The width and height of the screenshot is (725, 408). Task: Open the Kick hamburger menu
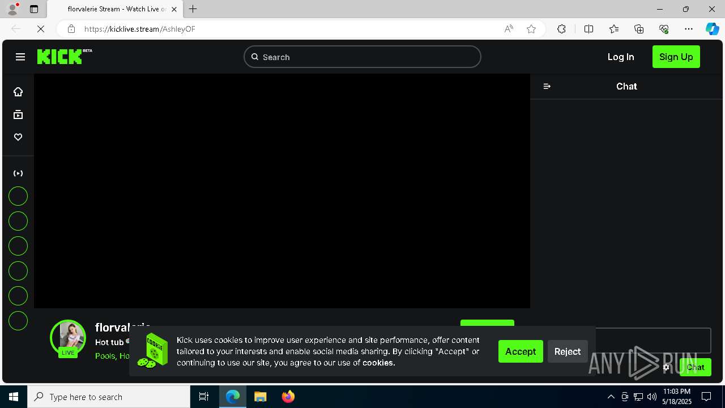[x=20, y=57]
